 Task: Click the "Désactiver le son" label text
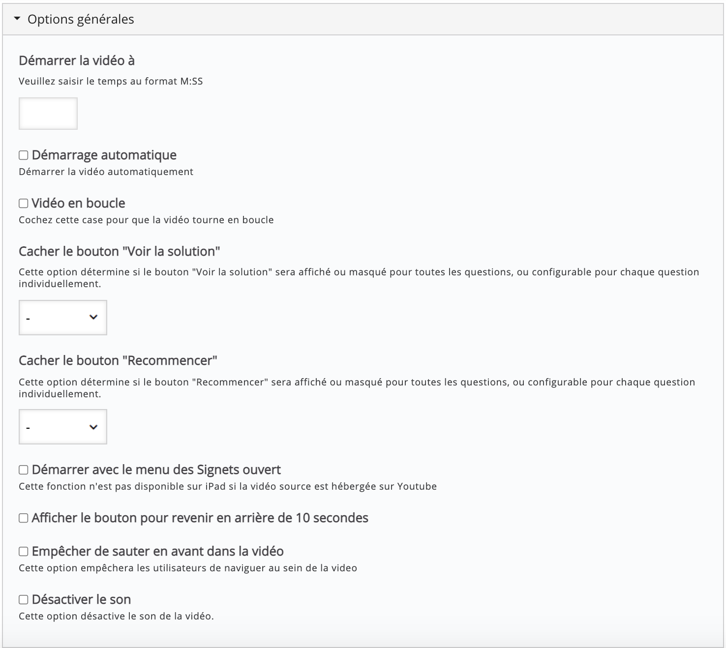click(81, 599)
